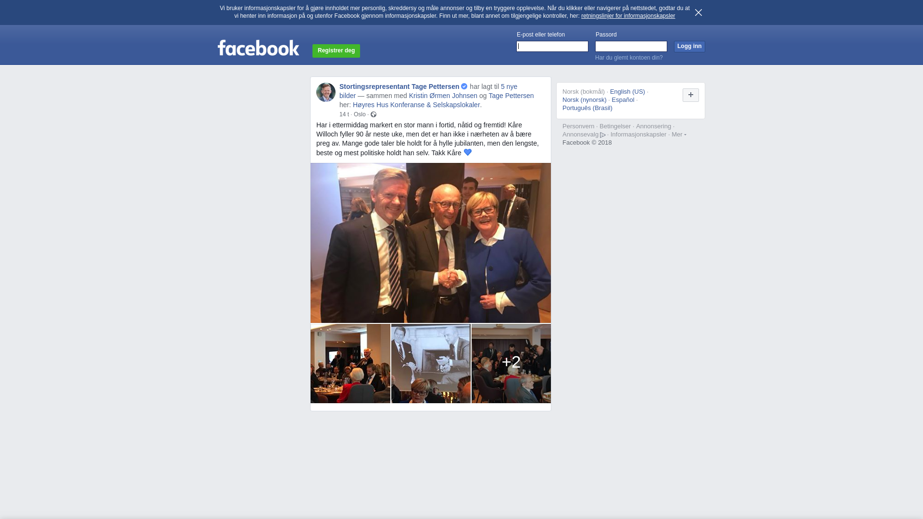The width and height of the screenshot is (923, 519).
Task: Click Tage Pettersen's profile picture
Action: 326,92
